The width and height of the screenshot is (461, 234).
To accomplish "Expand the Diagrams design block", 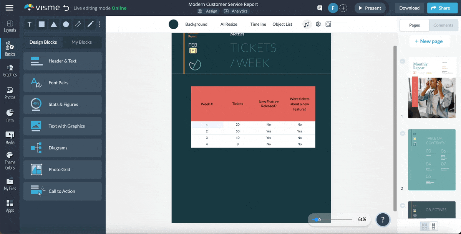I will click(63, 148).
